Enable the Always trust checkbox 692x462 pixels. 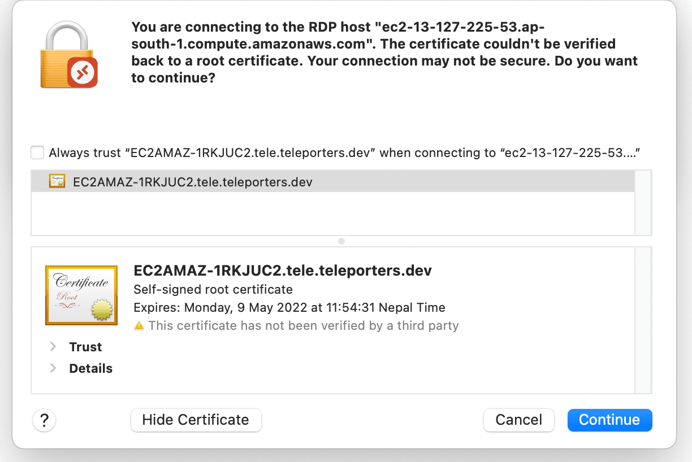point(37,152)
